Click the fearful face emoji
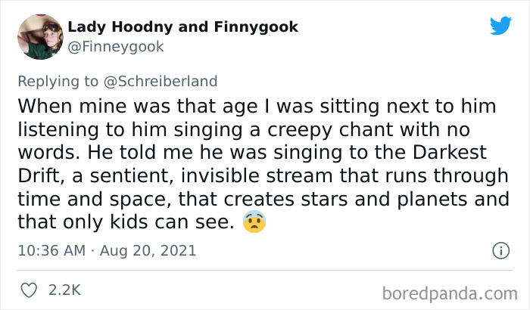The height and width of the screenshot is (310, 530). [x=255, y=224]
